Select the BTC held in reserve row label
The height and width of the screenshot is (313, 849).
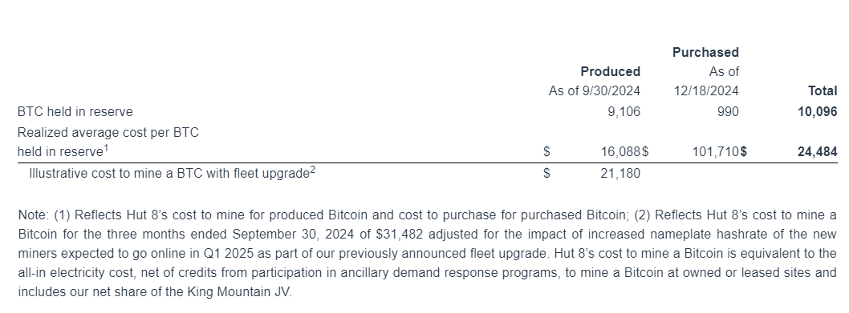pyautogui.click(x=75, y=112)
